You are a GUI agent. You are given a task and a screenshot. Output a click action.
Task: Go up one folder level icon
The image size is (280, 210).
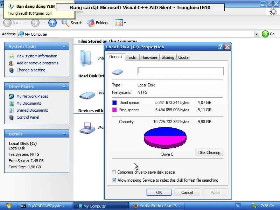(x=52, y=23)
